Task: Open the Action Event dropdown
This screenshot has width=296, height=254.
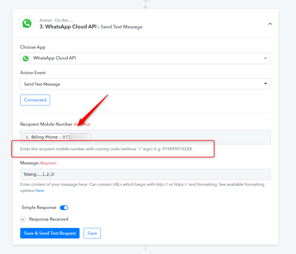Action: coord(145,84)
